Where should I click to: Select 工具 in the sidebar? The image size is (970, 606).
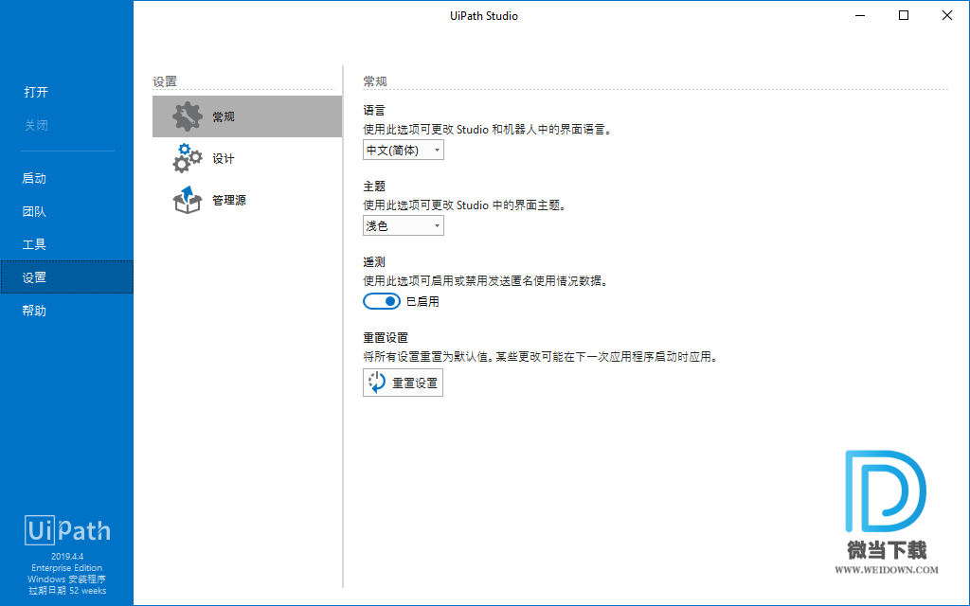(x=34, y=244)
